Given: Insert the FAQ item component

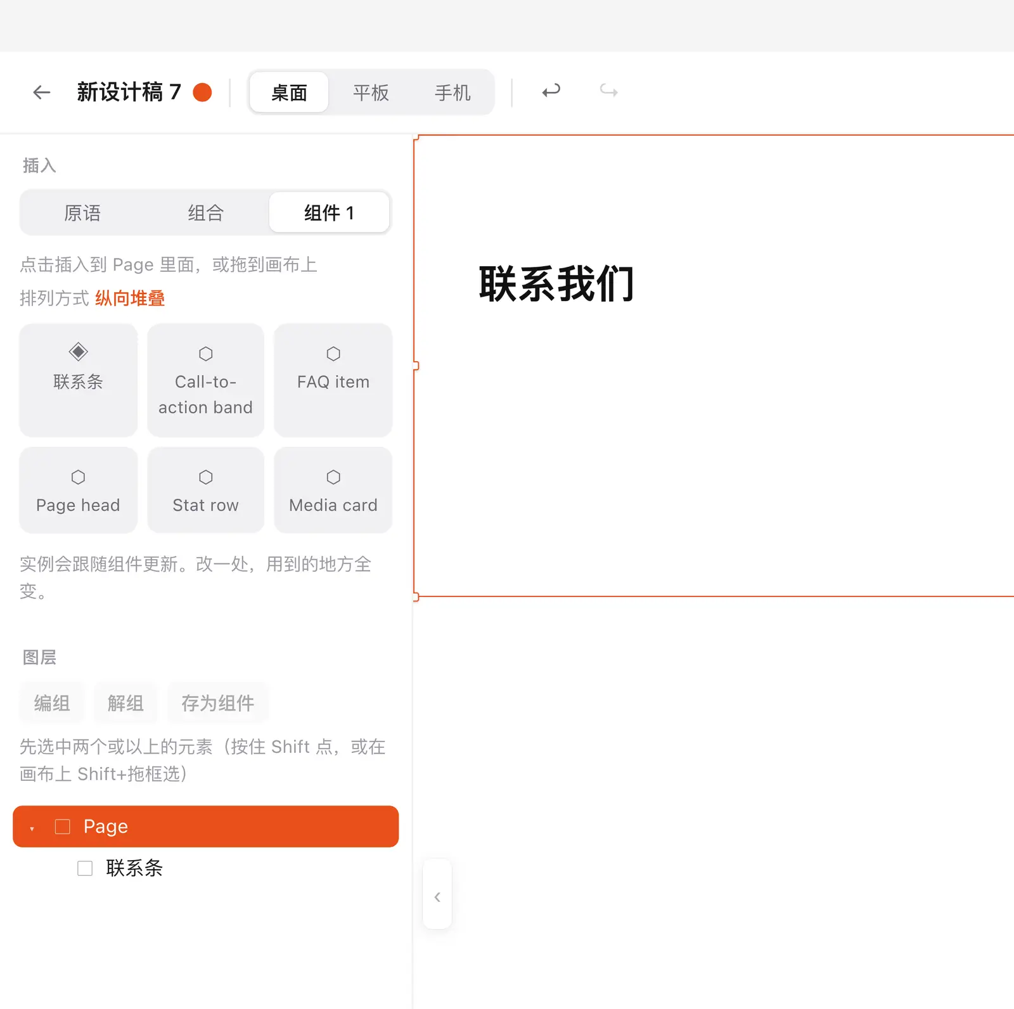Looking at the screenshot, I should coord(333,380).
